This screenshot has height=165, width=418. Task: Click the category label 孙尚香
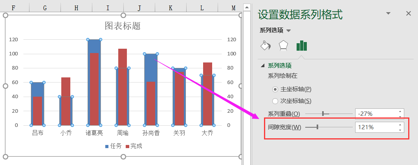(151, 133)
